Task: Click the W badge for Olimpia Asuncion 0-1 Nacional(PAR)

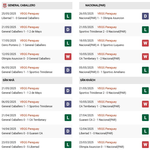Action: (145, 144)
